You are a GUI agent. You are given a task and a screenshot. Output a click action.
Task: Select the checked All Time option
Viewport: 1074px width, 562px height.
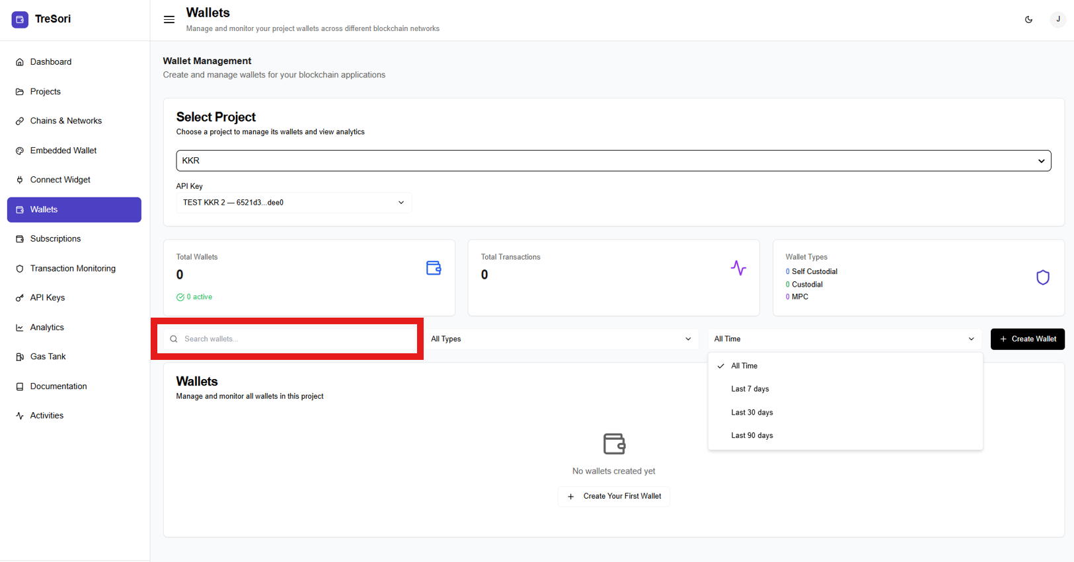tap(744, 366)
